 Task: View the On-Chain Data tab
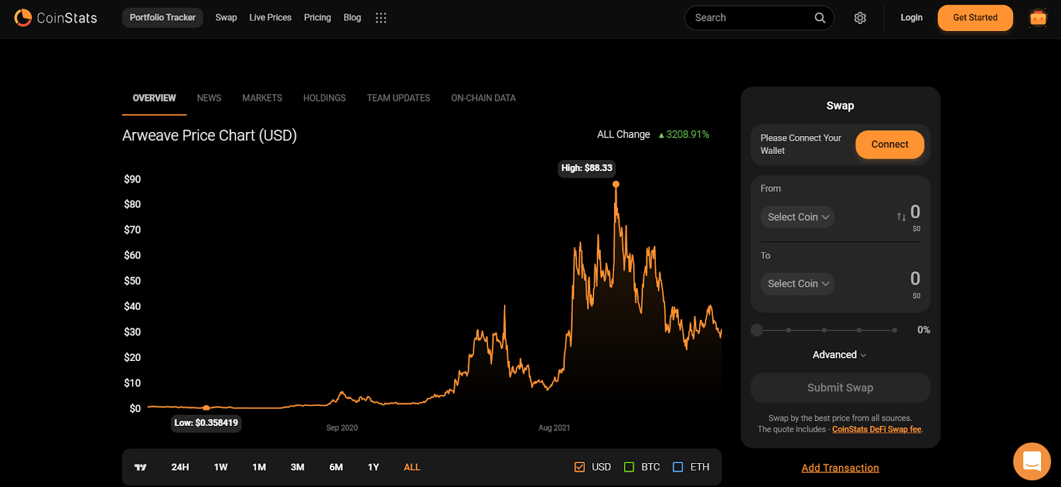[483, 98]
